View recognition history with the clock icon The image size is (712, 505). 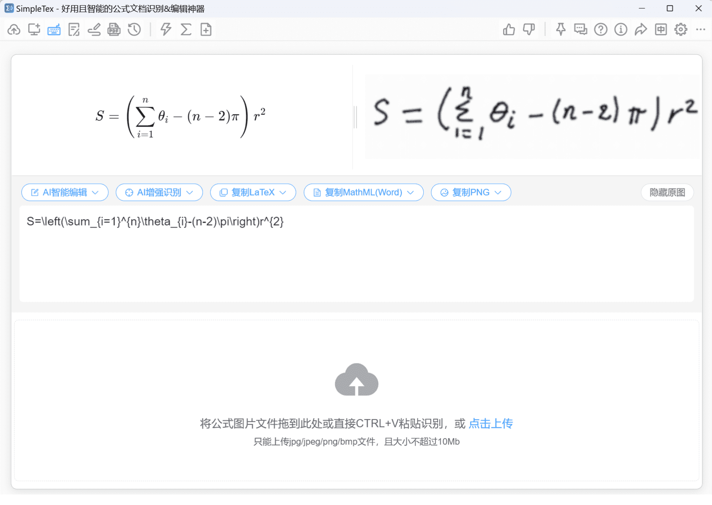pyautogui.click(x=134, y=29)
